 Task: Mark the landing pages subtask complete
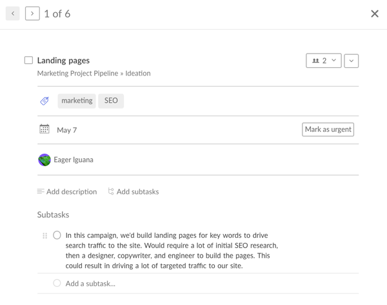pyautogui.click(x=57, y=235)
